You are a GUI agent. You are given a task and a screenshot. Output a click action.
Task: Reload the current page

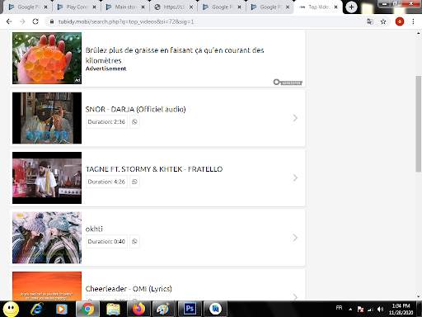pos(35,21)
